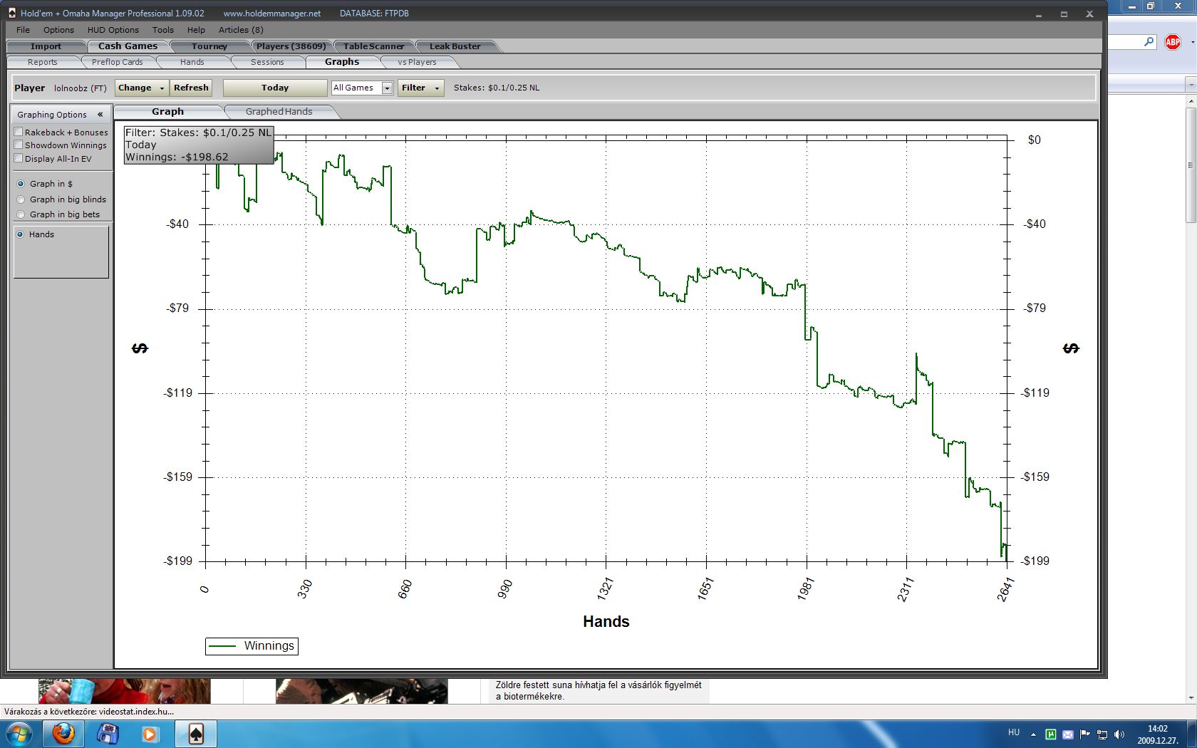Open the network tray icon
1197x748 pixels.
(x=1102, y=734)
